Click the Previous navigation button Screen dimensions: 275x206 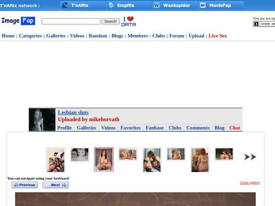pyautogui.click(x=25, y=185)
